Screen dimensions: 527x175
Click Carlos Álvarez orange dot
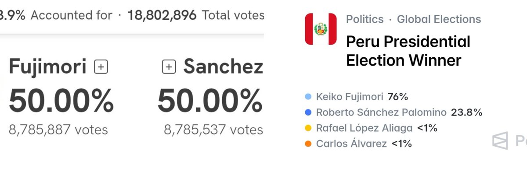point(308,143)
